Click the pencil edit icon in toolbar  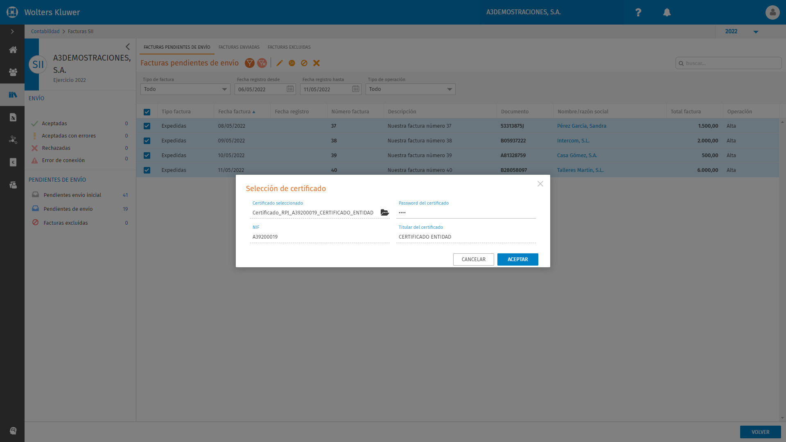point(280,63)
